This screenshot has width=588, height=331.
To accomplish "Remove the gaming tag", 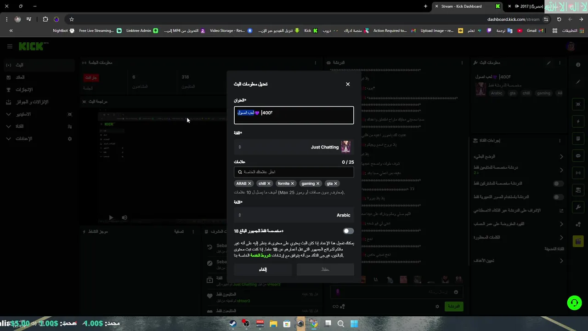I will pyautogui.click(x=317, y=183).
